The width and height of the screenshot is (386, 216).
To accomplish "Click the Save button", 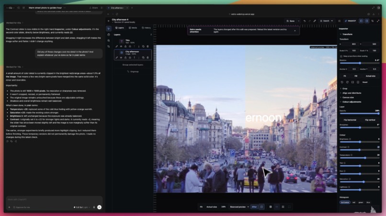I will [x=291, y=21].
